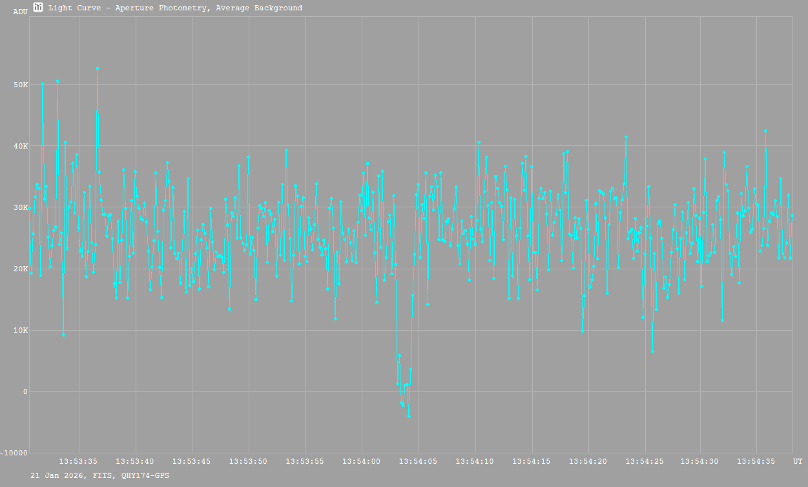Click the -10000 label on the ADU axis

pyautogui.click(x=14, y=453)
